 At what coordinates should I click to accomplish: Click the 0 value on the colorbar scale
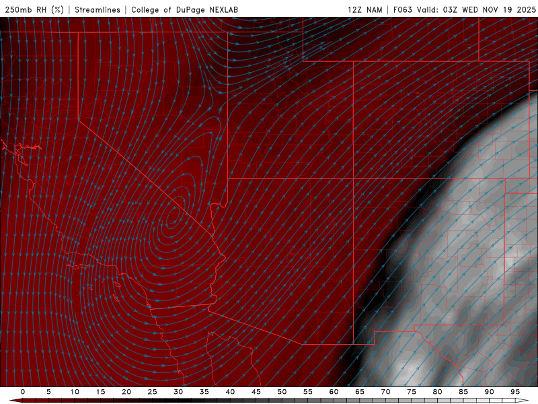coord(23,392)
